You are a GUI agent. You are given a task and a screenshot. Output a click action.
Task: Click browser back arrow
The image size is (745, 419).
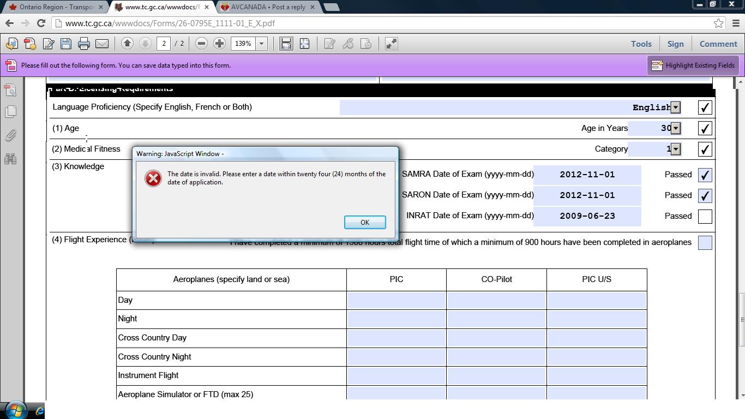(9, 23)
